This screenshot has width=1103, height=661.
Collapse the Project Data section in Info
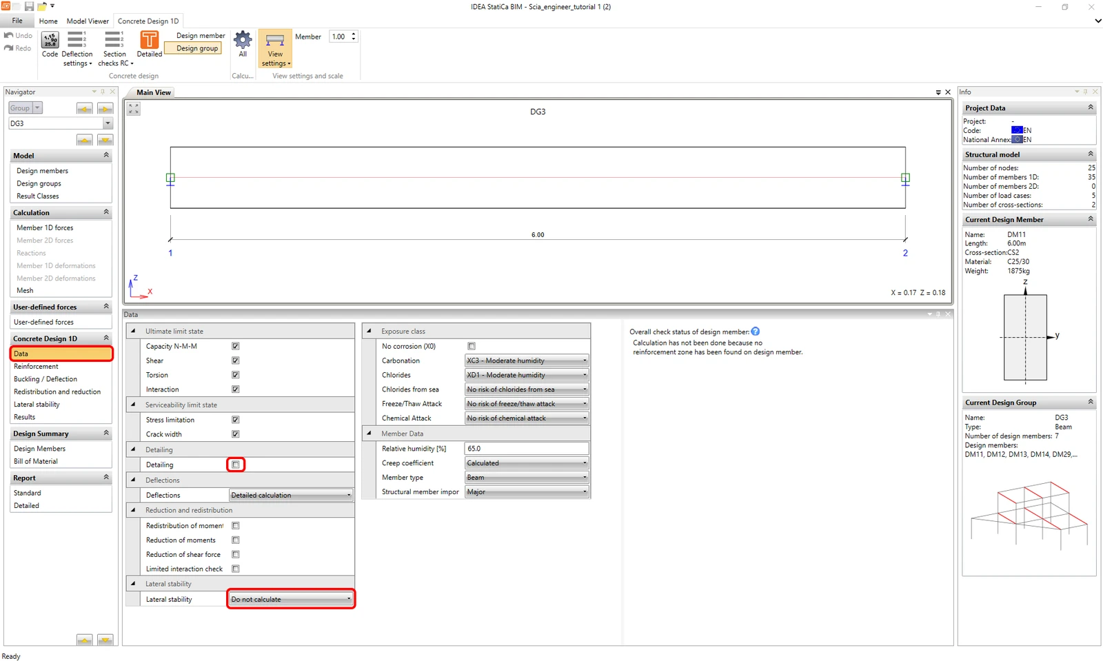1091,108
